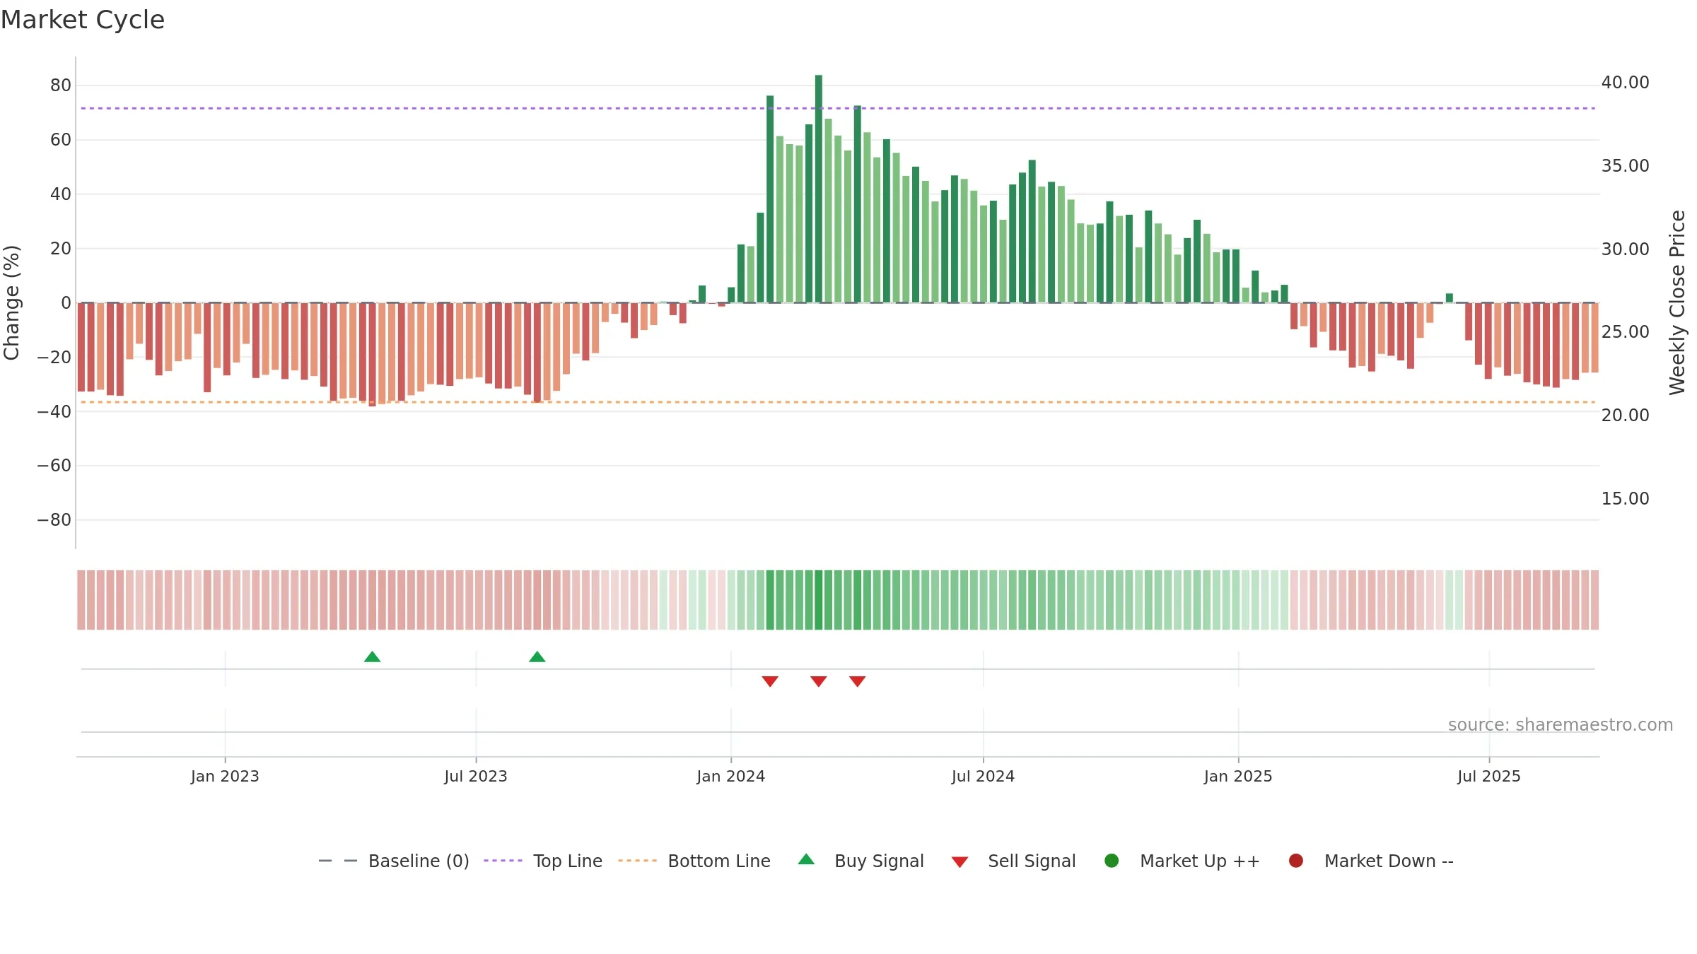Viewport: 1697px width, 954px height.
Task: Click the tallest dark green peak bar
Action: [x=819, y=189]
